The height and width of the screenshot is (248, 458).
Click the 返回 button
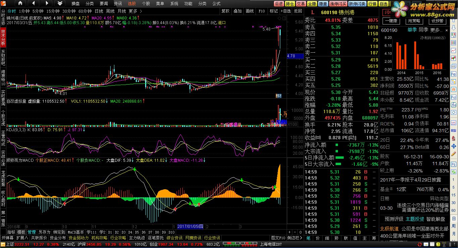click(298, 11)
